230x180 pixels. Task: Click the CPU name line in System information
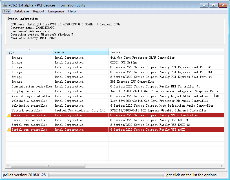click(x=65, y=24)
